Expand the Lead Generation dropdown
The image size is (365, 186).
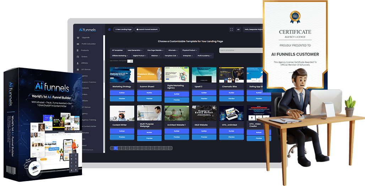135,50
